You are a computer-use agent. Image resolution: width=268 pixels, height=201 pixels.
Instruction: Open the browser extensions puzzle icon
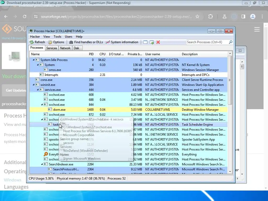coord(211,16)
